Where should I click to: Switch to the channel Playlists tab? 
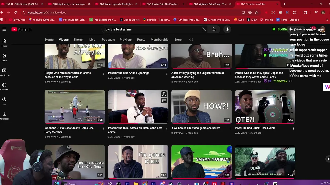click(x=126, y=40)
